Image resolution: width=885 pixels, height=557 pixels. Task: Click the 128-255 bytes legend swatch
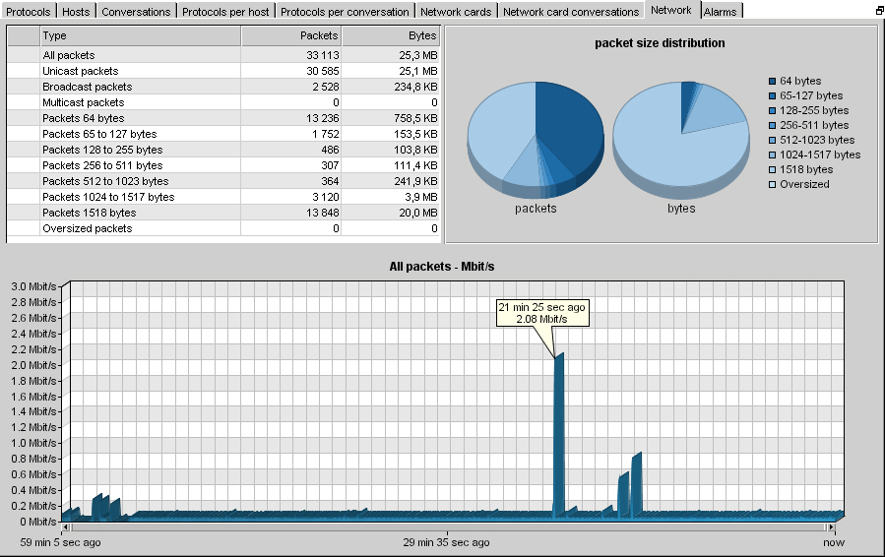(772, 110)
